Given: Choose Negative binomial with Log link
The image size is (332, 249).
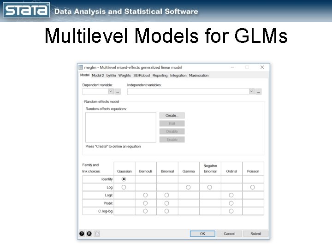Looking at the screenshot, I should tap(210, 187).
